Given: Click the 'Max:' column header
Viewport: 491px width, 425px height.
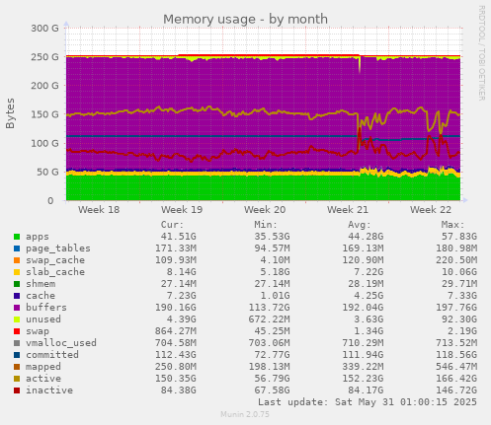Looking at the screenshot, I should (x=452, y=225).
